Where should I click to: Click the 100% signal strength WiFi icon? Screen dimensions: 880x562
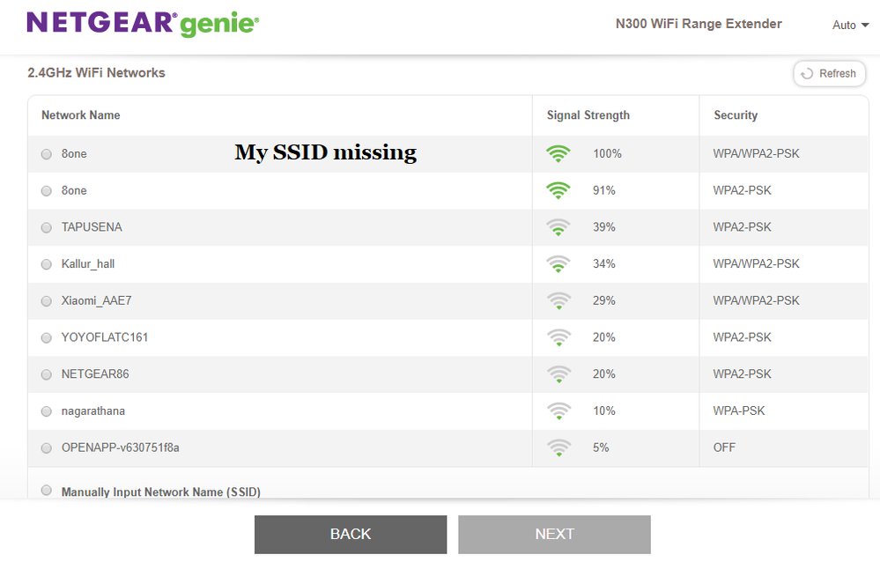[x=558, y=154]
